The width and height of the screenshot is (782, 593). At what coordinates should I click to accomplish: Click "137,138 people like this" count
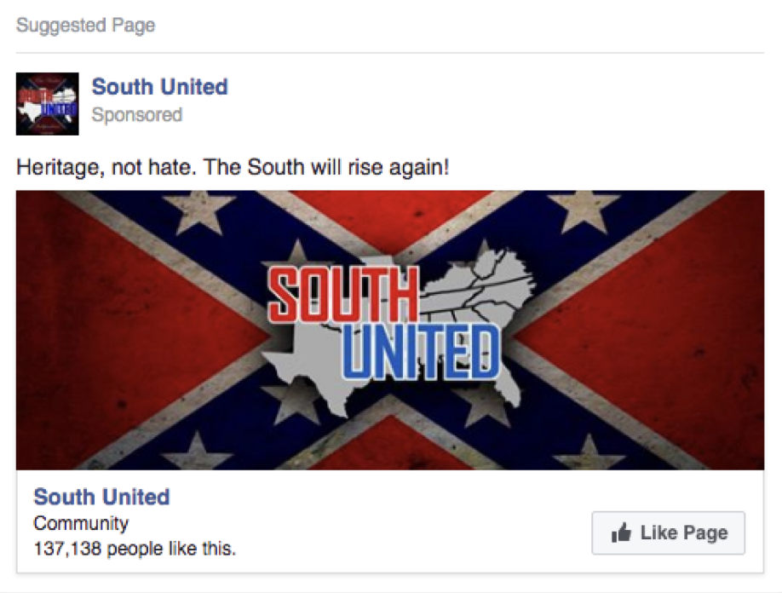tap(134, 549)
